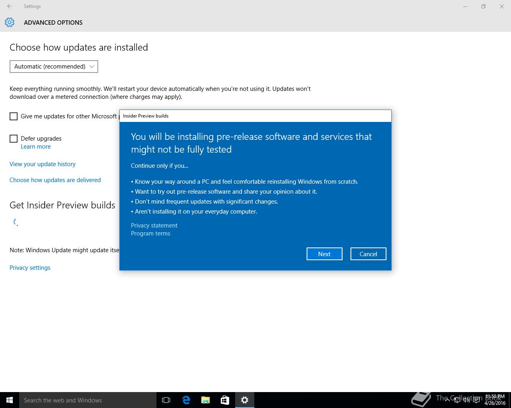The width and height of the screenshot is (511, 408).
Task: Show hidden system tray icons
Action: point(447,400)
